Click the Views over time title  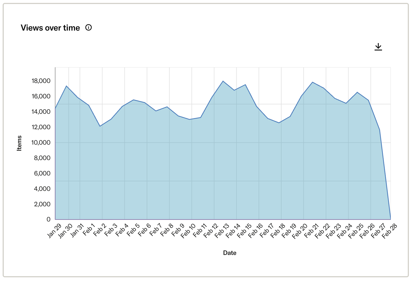(51, 27)
